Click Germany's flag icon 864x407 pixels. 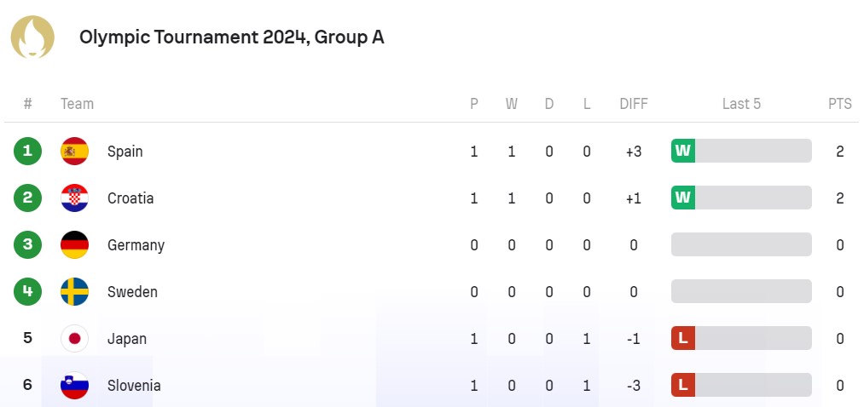point(74,245)
